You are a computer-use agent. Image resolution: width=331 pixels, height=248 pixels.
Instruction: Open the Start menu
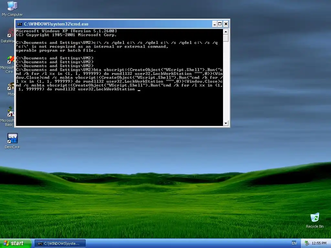click(16, 243)
